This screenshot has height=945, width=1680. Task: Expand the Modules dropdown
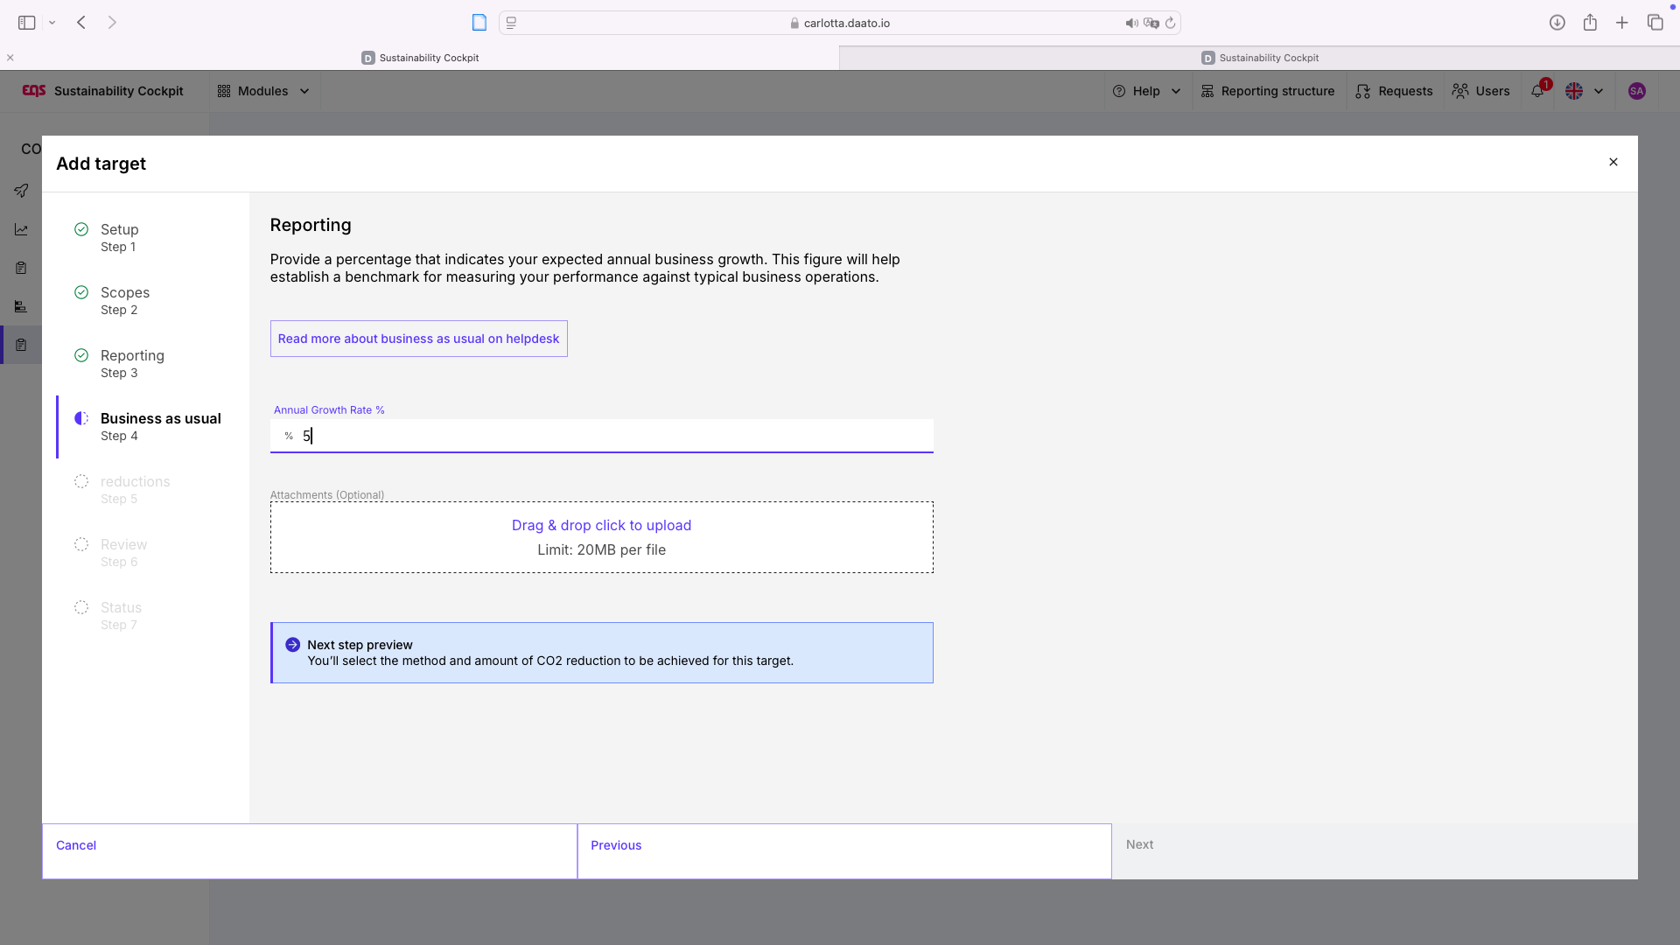coord(263,91)
